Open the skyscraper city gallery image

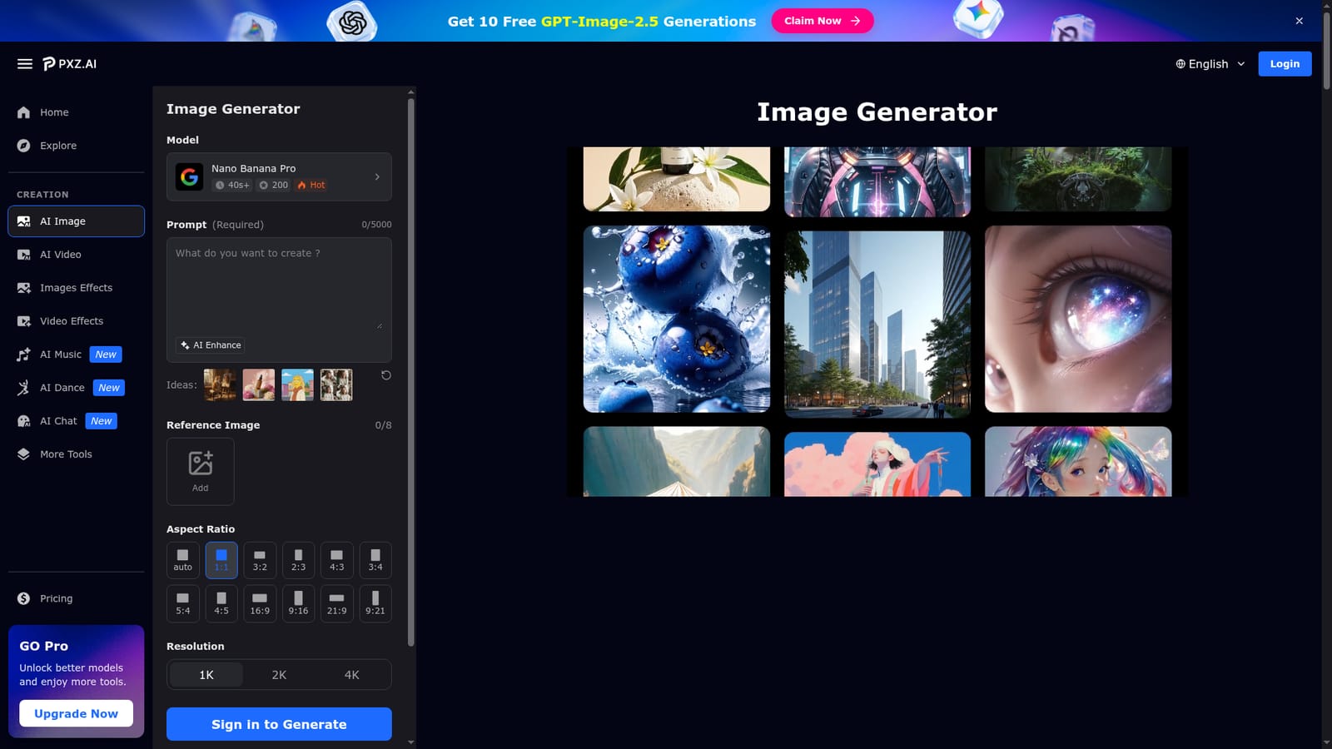[877, 325]
